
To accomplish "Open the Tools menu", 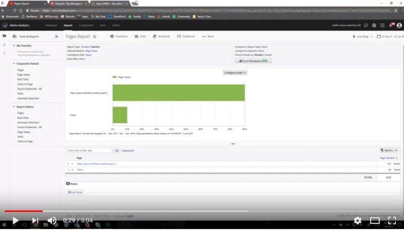I will tap(103, 25).
